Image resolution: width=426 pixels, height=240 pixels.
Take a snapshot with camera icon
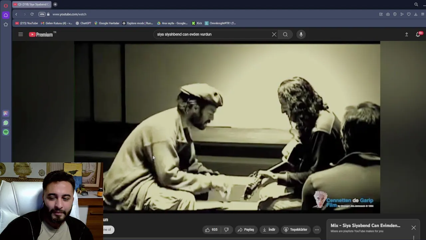coord(388,14)
